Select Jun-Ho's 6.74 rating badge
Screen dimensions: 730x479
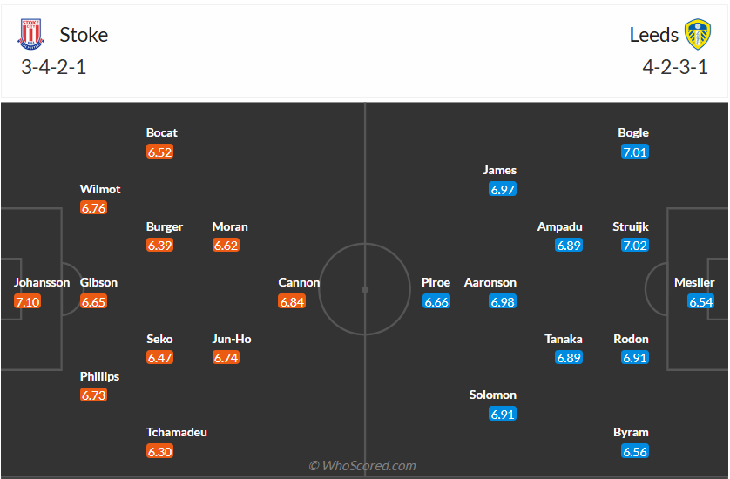tap(226, 357)
